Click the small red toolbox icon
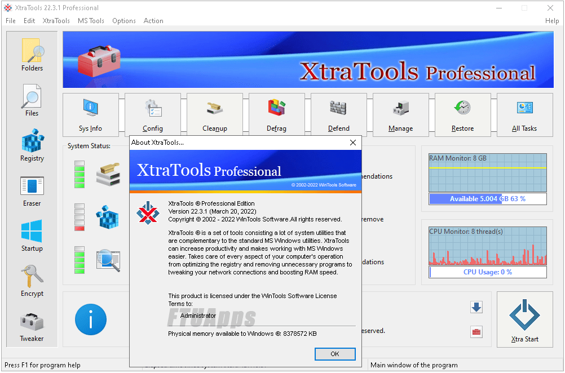 (476, 332)
